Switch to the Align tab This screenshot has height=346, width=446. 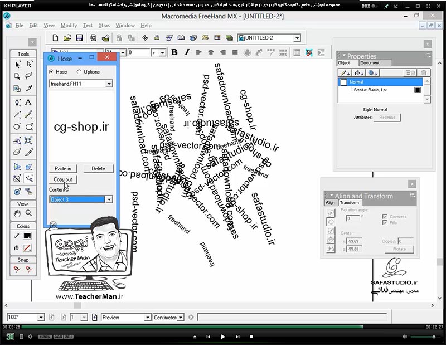pos(330,202)
